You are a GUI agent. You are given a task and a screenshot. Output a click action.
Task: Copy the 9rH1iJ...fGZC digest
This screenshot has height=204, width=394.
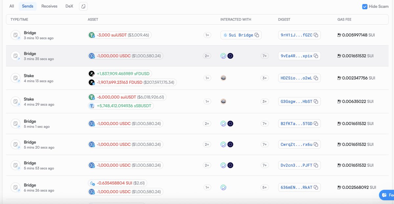316,35
